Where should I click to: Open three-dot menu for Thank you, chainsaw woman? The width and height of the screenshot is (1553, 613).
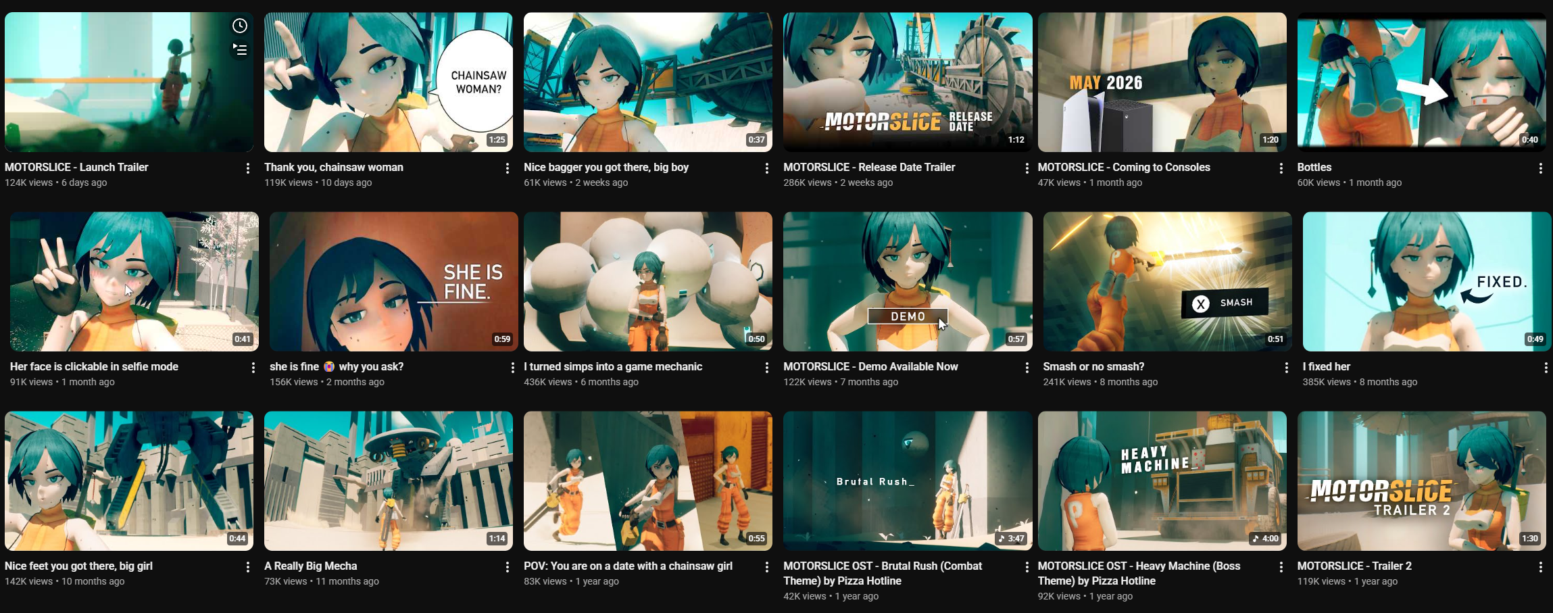point(508,168)
